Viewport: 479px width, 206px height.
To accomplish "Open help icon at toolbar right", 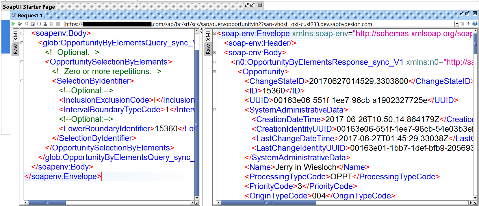I will tap(475, 24).
